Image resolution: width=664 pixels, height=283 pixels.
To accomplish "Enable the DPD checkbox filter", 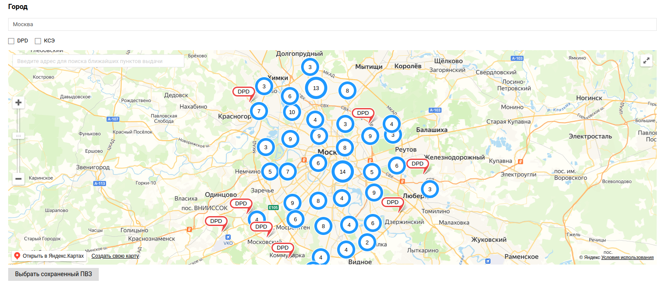I will [x=11, y=41].
